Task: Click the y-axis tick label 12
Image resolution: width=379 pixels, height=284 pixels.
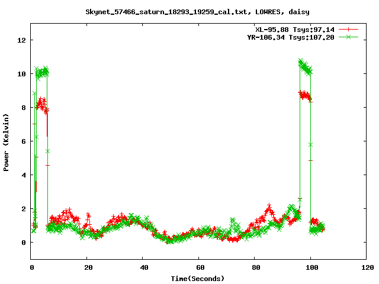Action: point(21,40)
